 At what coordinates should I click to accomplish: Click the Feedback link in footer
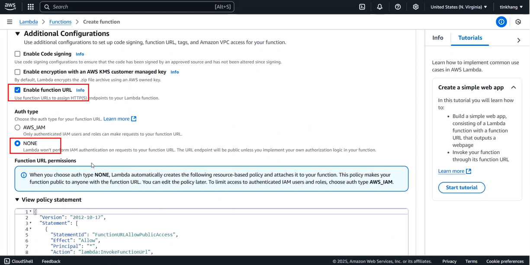pos(51,261)
